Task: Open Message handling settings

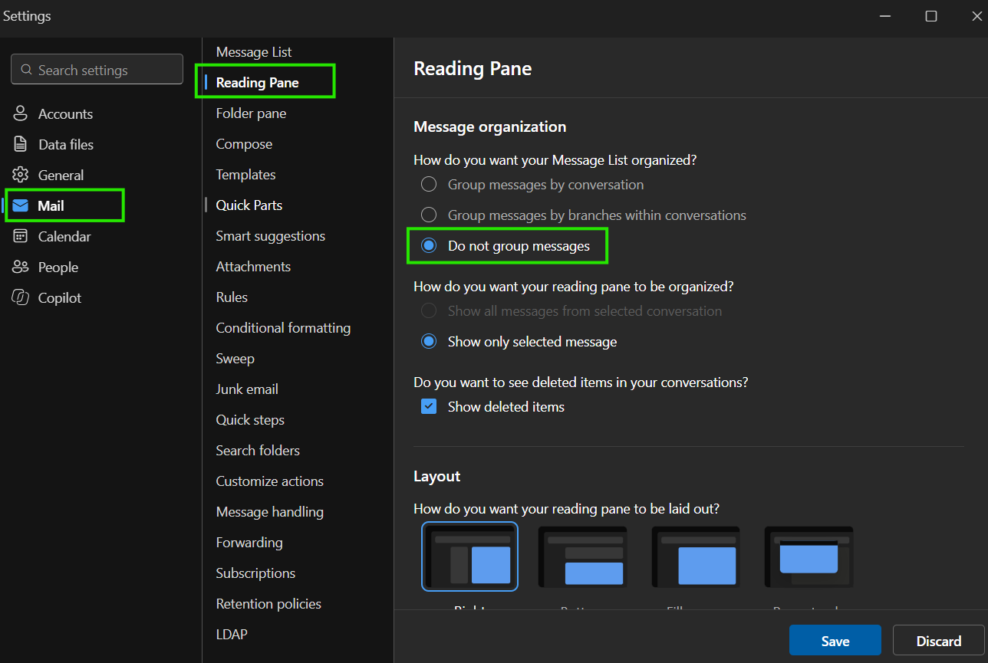Action: pos(270,512)
